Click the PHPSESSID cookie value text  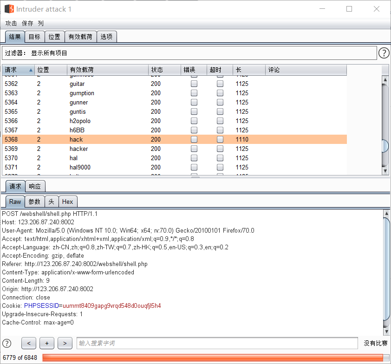coord(112,305)
